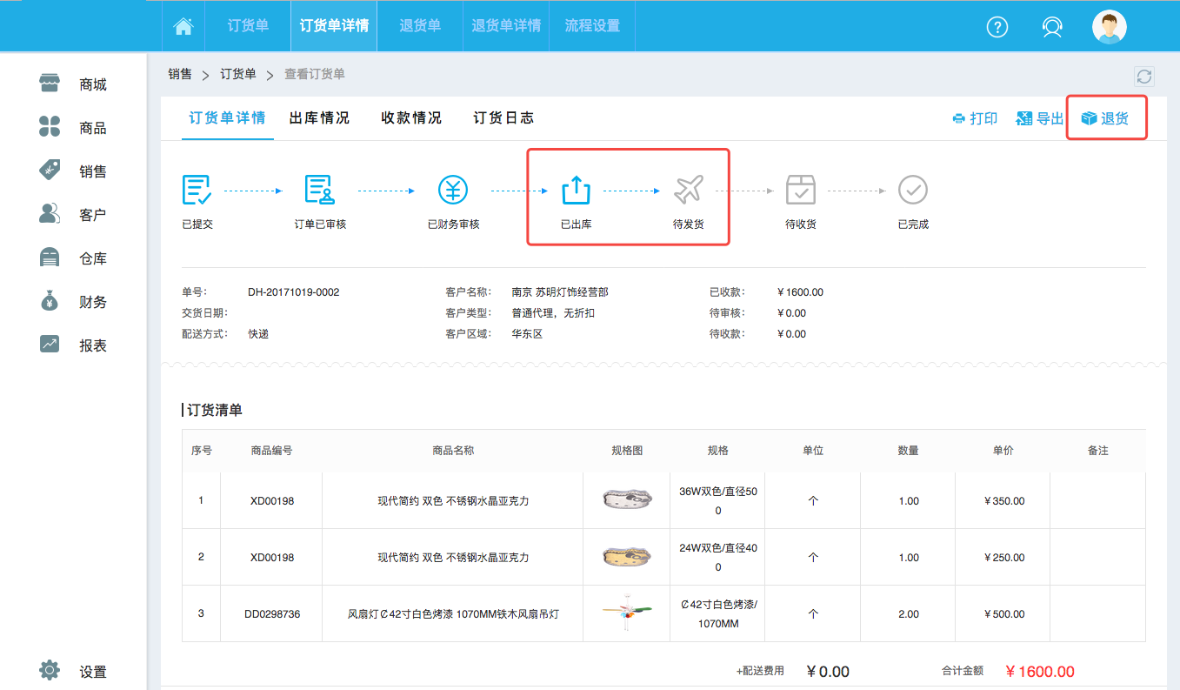Click the customer service headset icon
Image resolution: width=1180 pixels, height=690 pixels.
(1052, 27)
